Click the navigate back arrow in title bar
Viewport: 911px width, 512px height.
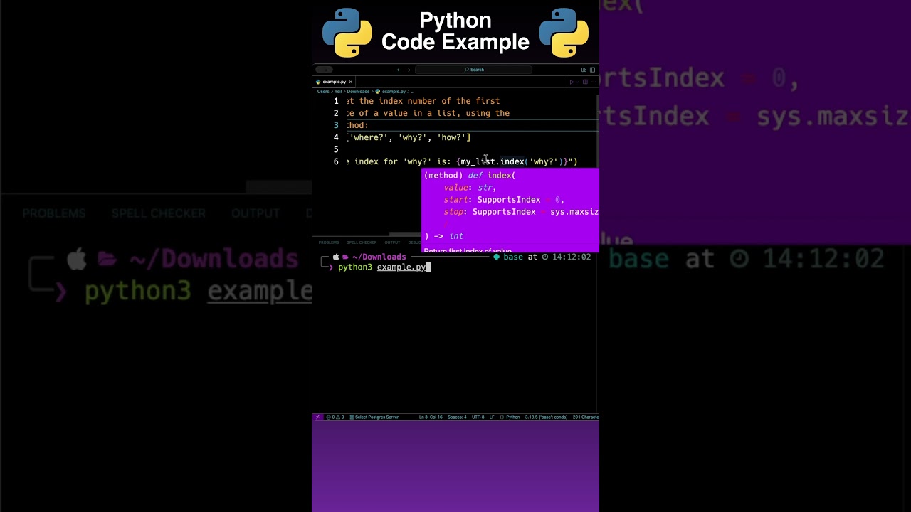(399, 70)
